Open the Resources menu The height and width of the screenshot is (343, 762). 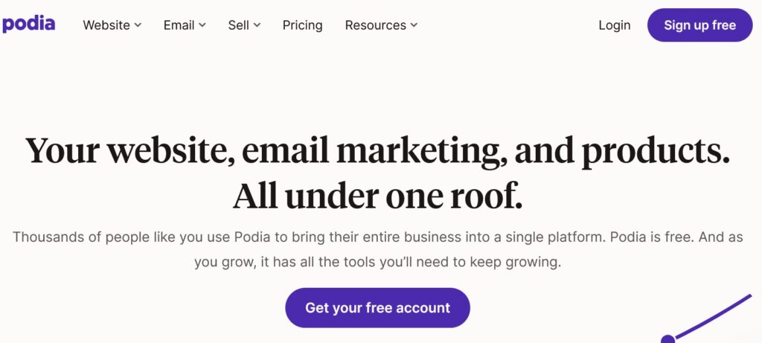[381, 25]
